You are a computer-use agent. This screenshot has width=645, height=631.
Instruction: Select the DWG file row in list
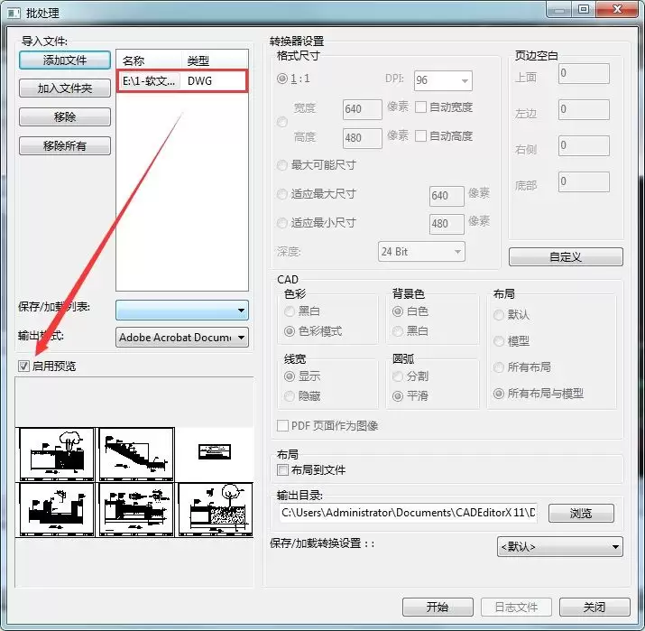click(x=182, y=80)
